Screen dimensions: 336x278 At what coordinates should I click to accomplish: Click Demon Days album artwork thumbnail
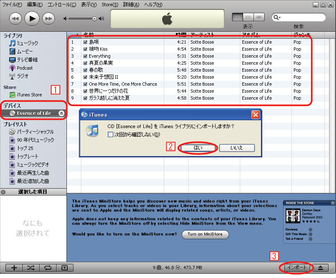pos(293,216)
